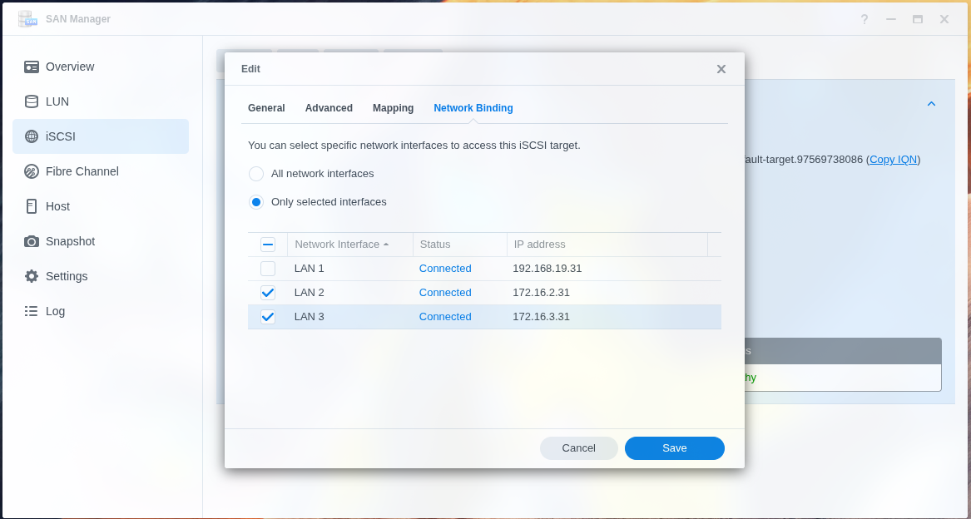Viewport: 971px width, 519px height.
Task: Switch to the Advanced tab
Action: pos(329,108)
